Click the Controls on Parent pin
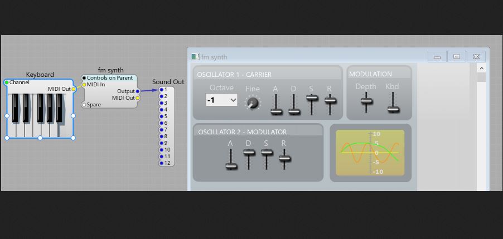The image size is (503, 239). 84,78
